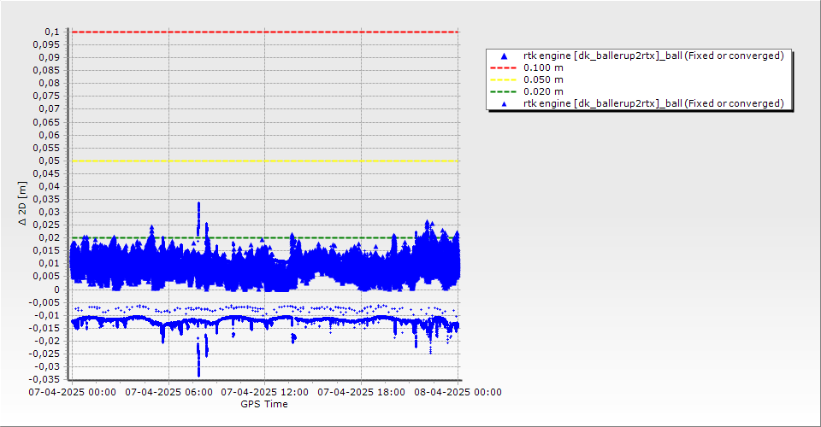This screenshot has width=821, height=427.
Task: Select the '0.020 m' legend label
Action: (x=544, y=92)
